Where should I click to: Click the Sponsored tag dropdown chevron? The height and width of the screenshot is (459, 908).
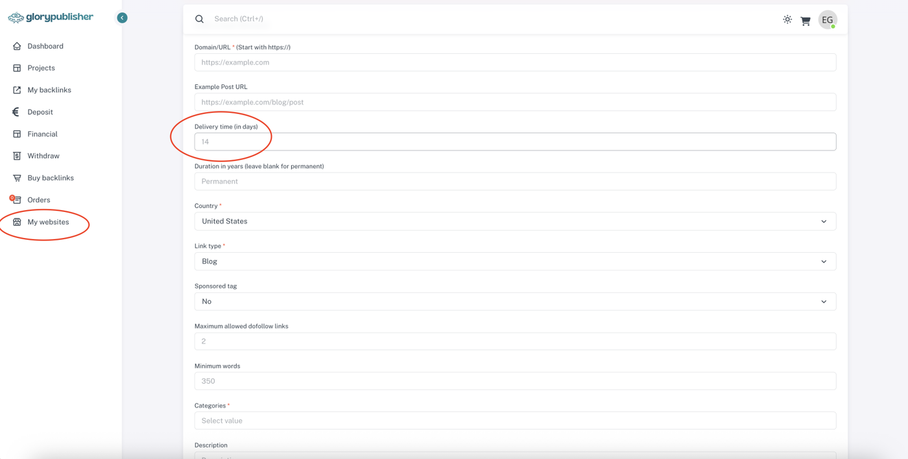824,301
